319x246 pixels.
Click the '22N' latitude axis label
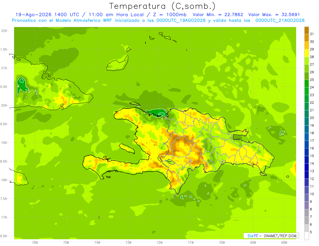4,31
